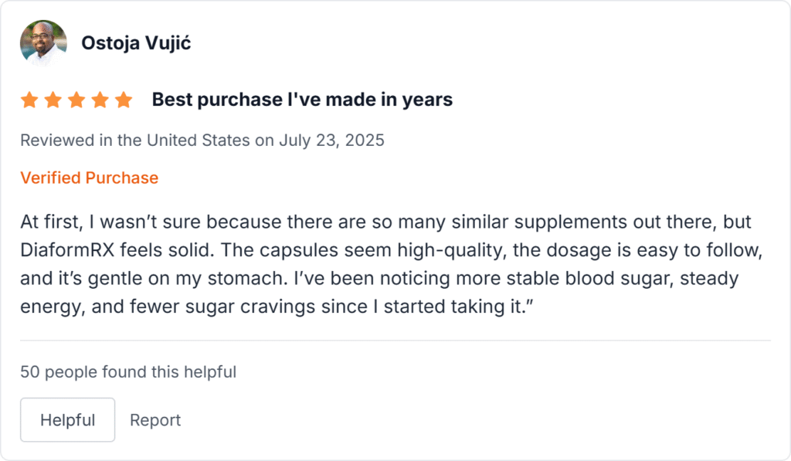
Task: Click the first rating star
Action: [29, 100]
